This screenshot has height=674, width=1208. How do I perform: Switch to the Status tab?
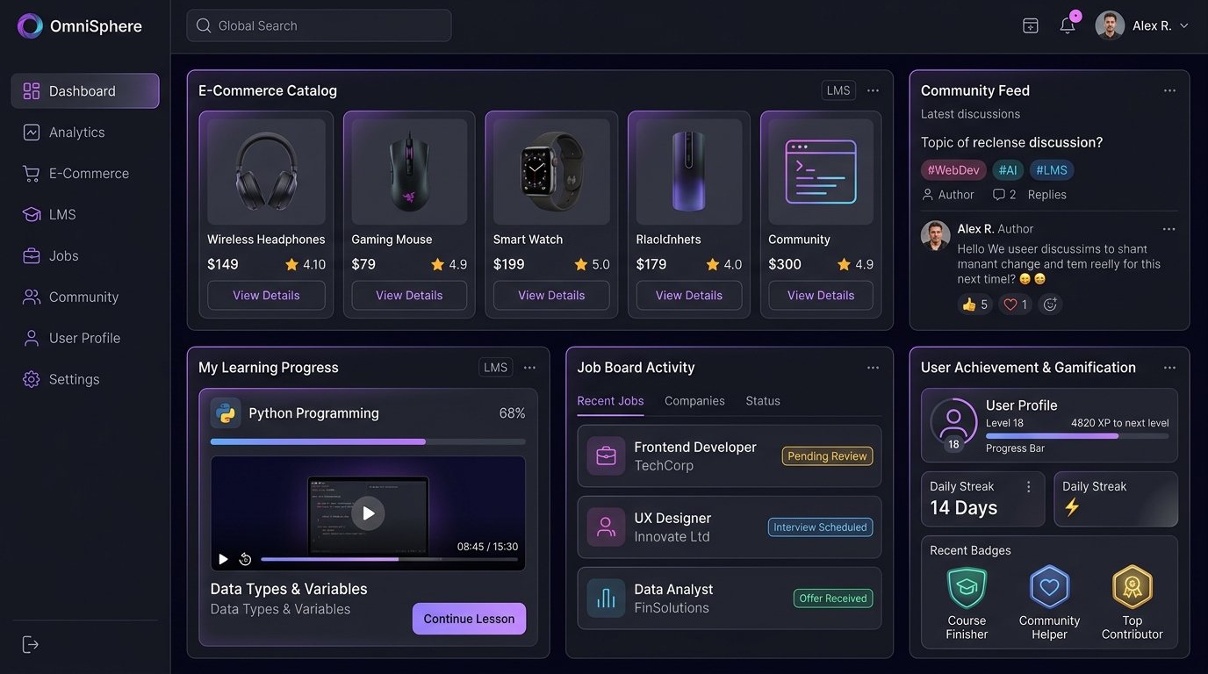pos(763,401)
